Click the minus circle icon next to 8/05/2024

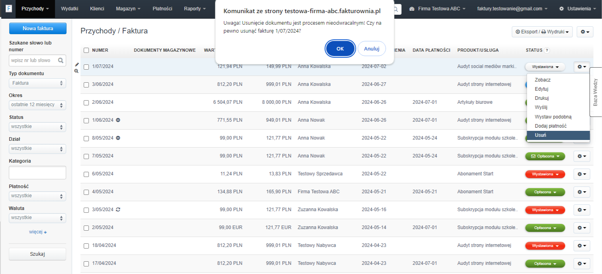[x=118, y=138]
